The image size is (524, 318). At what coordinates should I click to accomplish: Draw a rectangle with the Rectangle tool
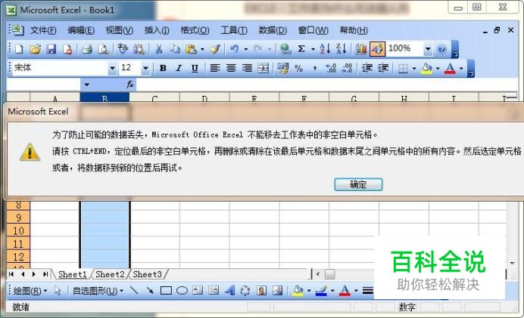pyautogui.click(x=166, y=291)
